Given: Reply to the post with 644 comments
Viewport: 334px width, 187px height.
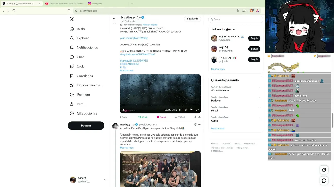Looking at the screenshot, I should (x=124, y=117).
